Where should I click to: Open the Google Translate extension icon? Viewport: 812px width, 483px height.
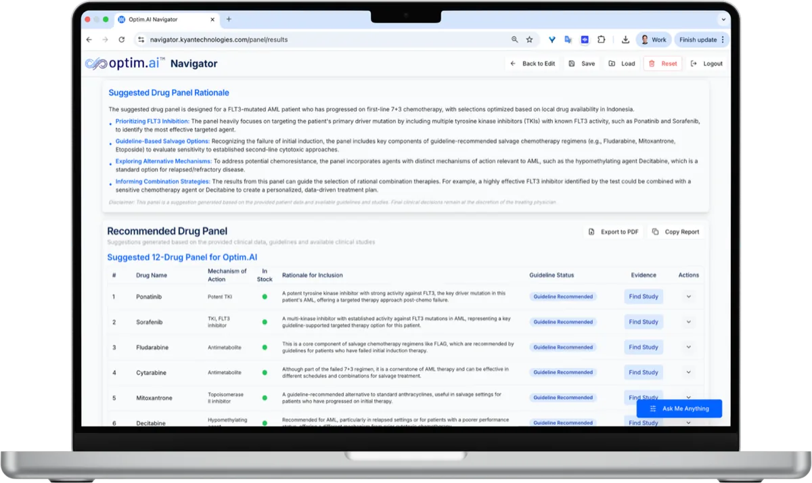pos(568,40)
